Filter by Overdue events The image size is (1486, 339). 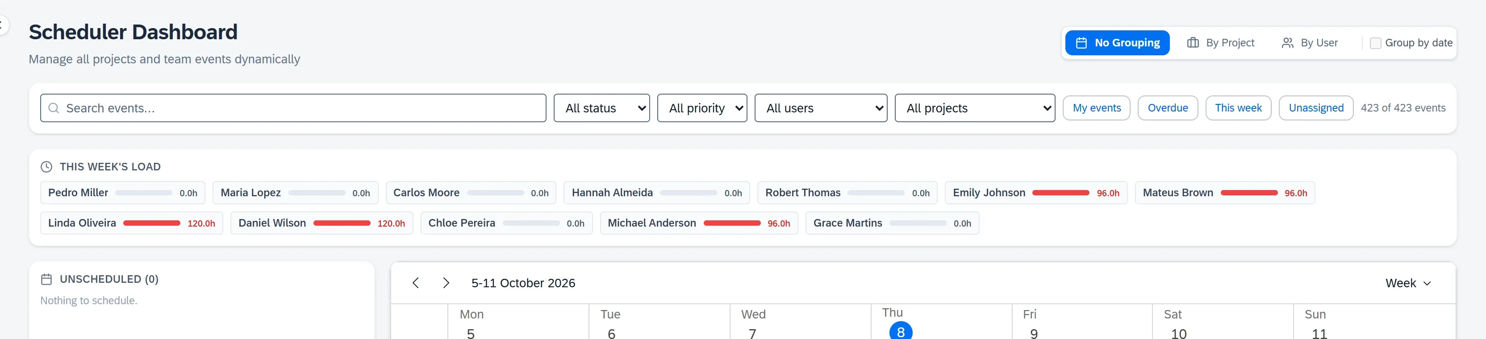1168,108
